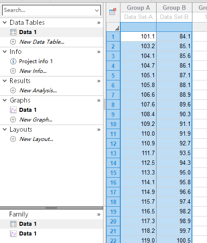Image resolution: width=207 pixels, height=243 pixels.
Task: Open the Family panel double-arrow menu
Action: coord(99,215)
